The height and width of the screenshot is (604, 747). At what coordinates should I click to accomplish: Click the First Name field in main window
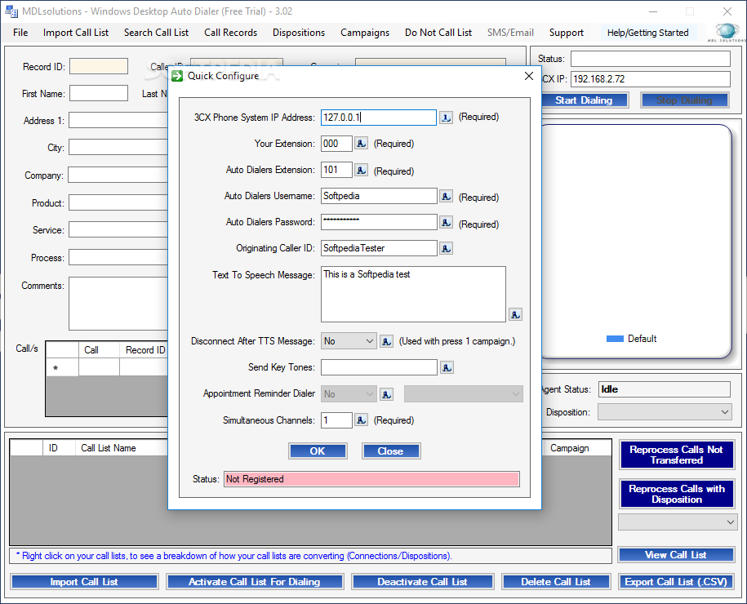pos(99,93)
